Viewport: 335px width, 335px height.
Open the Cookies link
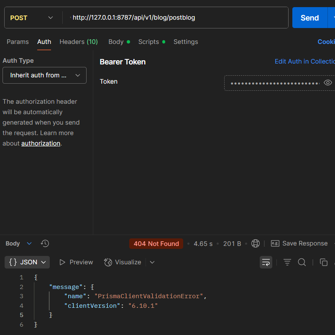click(x=326, y=42)
